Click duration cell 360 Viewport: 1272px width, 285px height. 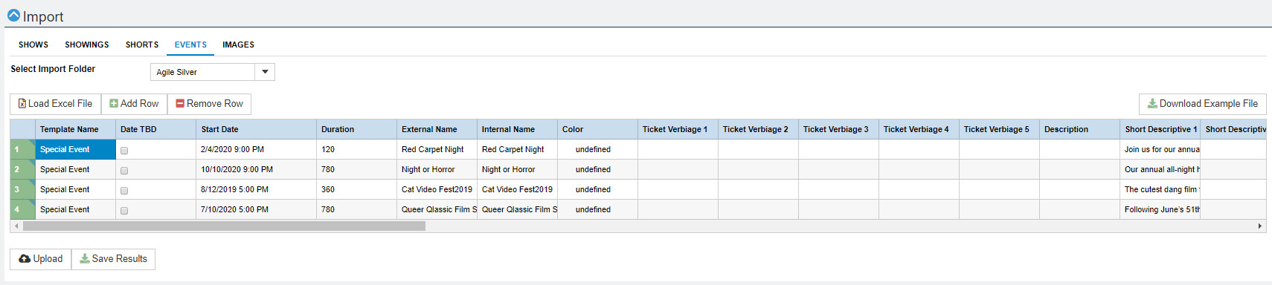(356, 189)
